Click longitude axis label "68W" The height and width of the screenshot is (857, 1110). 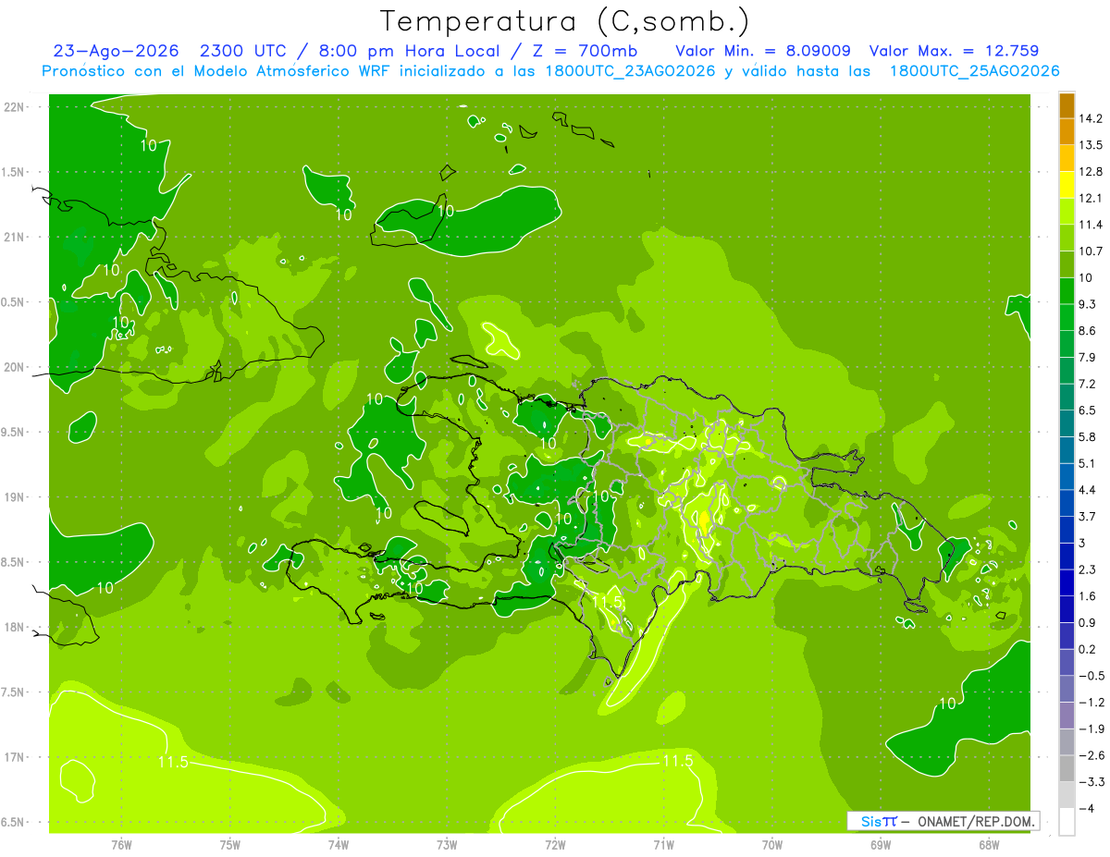[989, 844]
